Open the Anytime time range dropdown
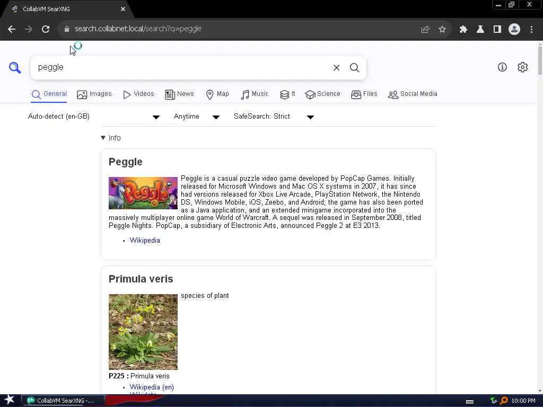Viewport: 543px width, 407px height. click(196, 117)
